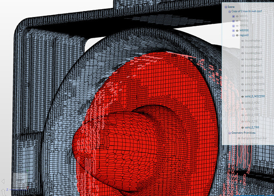274x196 pixels.
Task: Show solid_0_NOZZFR via its eye icon
Action: coord(243,84)
